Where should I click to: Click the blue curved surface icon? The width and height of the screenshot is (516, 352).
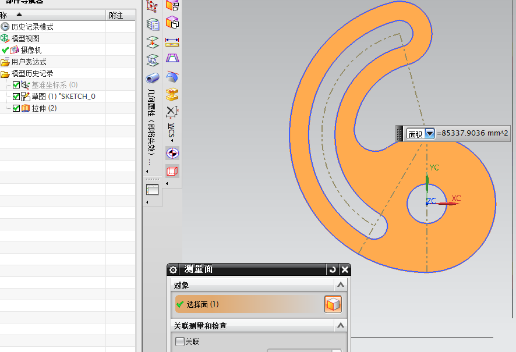[172, 77]
